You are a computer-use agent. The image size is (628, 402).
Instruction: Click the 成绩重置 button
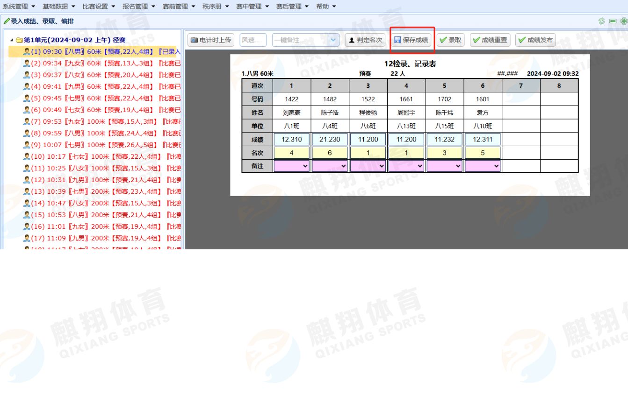coord(490,40)
